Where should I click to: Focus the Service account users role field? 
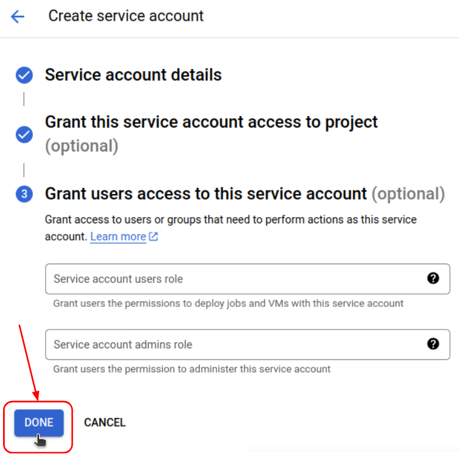pyautogui.click(x=247, y=279)
